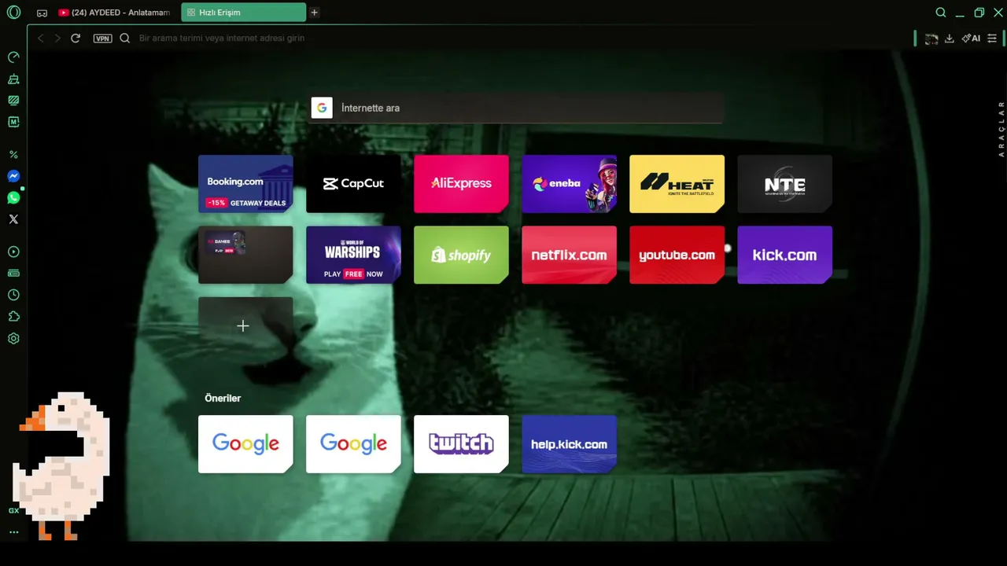
Task: Open the snapshot thumbnail icon in toolbar
Action: pyautogui.click(x=931, y=38)
